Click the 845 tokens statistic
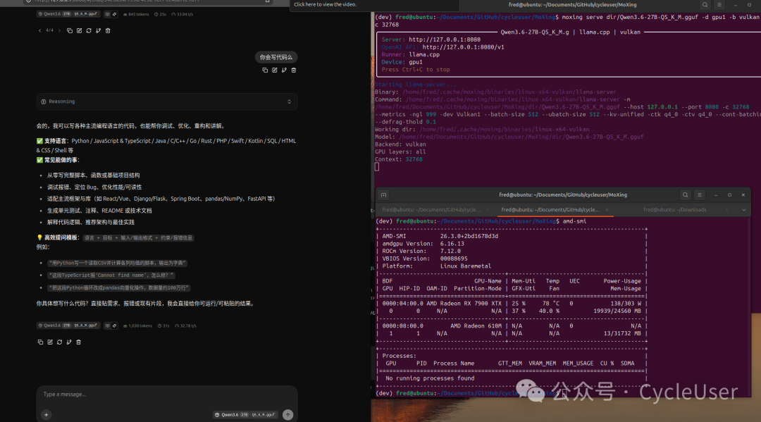 point(136,14)
